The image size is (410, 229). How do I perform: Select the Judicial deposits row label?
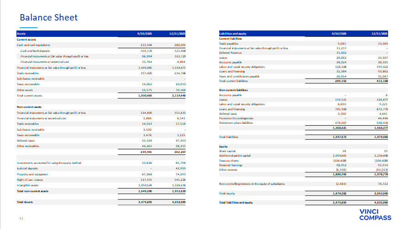[x=26, y=168]
